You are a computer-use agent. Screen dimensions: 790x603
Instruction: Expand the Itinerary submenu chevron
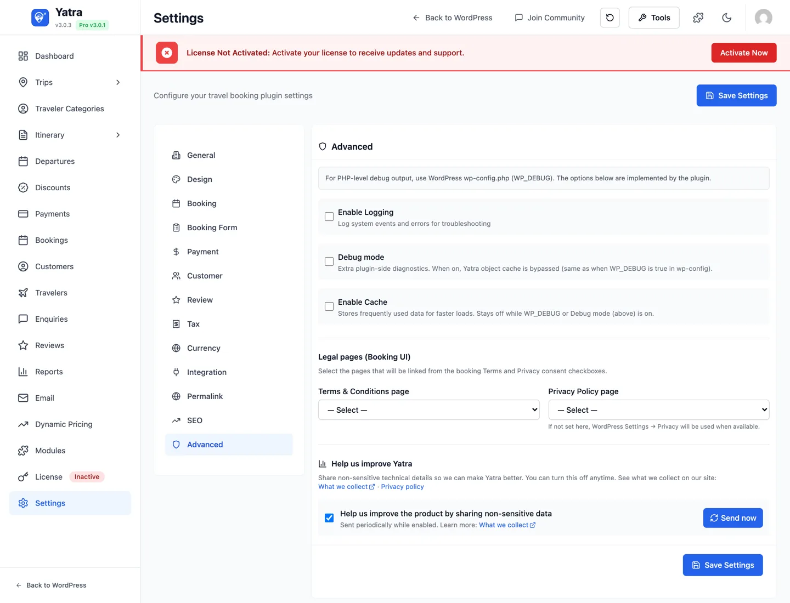tap(118, 135)
